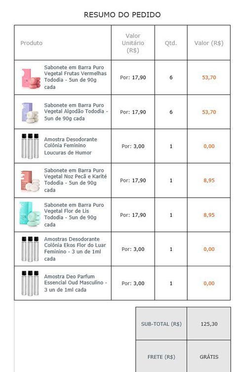The image size is (247, 372).
Task: Click the teal Flor de Lis soap image
Action: [x=30, y=214]
